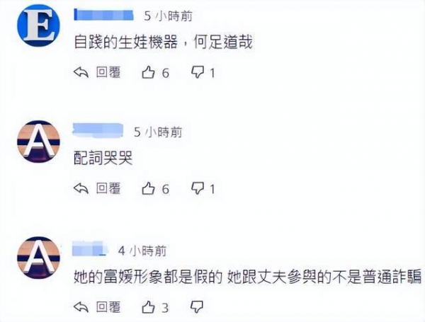Dislike the '自践的生娃機器' comment

tap(198, 73)
